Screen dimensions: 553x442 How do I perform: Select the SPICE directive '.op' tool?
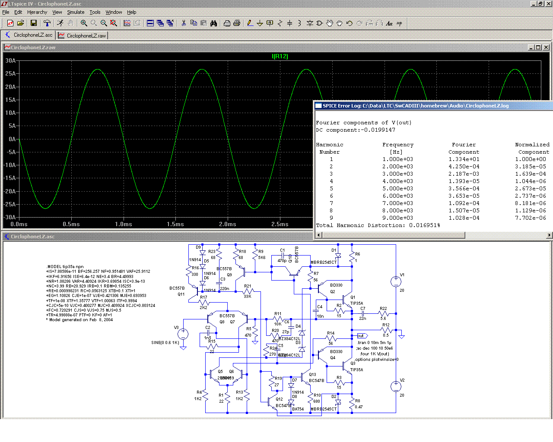(x=399, y=23)
